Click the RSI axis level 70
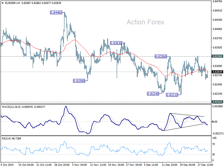 coord(213,144)
